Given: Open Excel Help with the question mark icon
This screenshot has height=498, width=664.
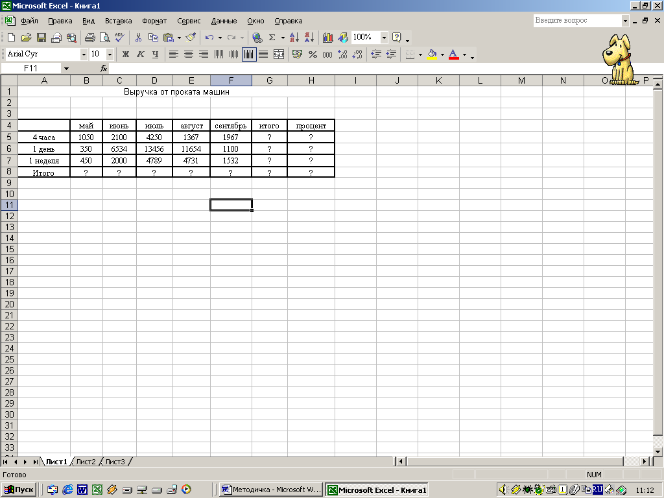Looking at the screenshot, I should tap(396, 38).
